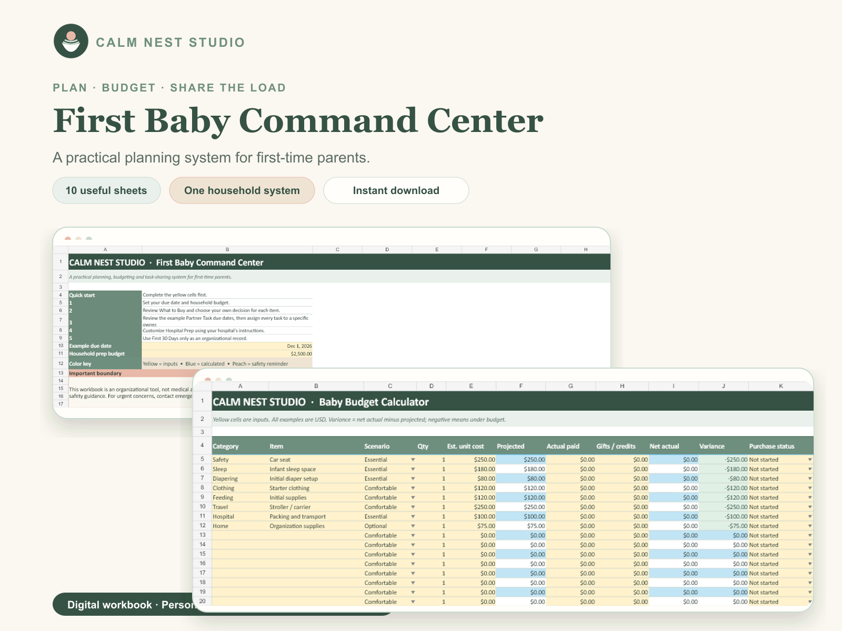
Task: Select the 'Item' header cell
Action: pos(316,446)
